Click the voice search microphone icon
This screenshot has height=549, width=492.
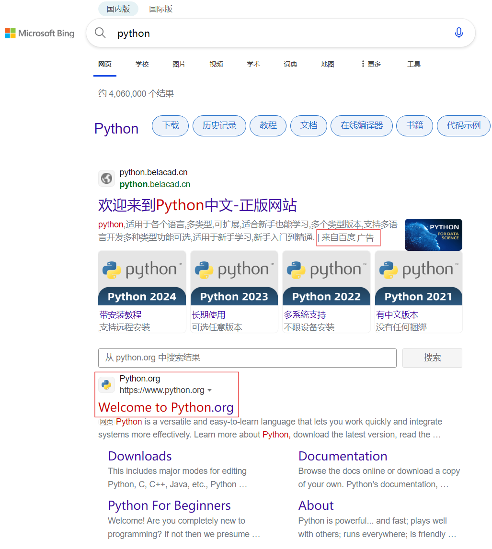[459, 33]
